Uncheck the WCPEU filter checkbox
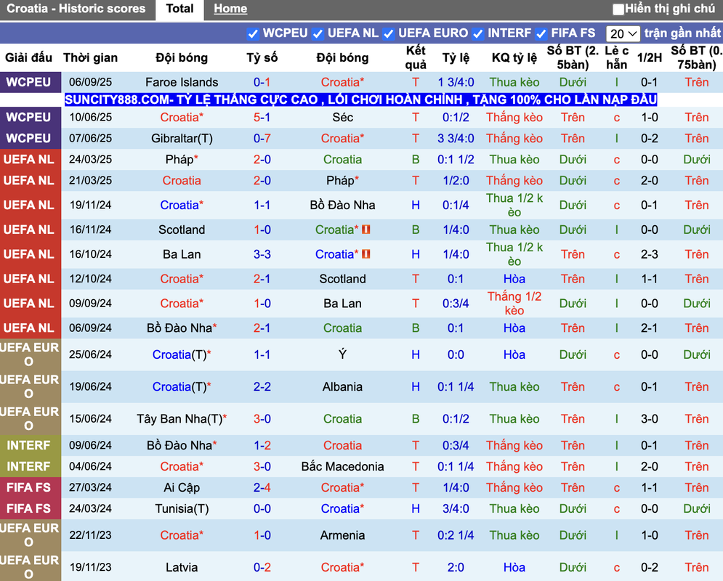 (253, 33)
